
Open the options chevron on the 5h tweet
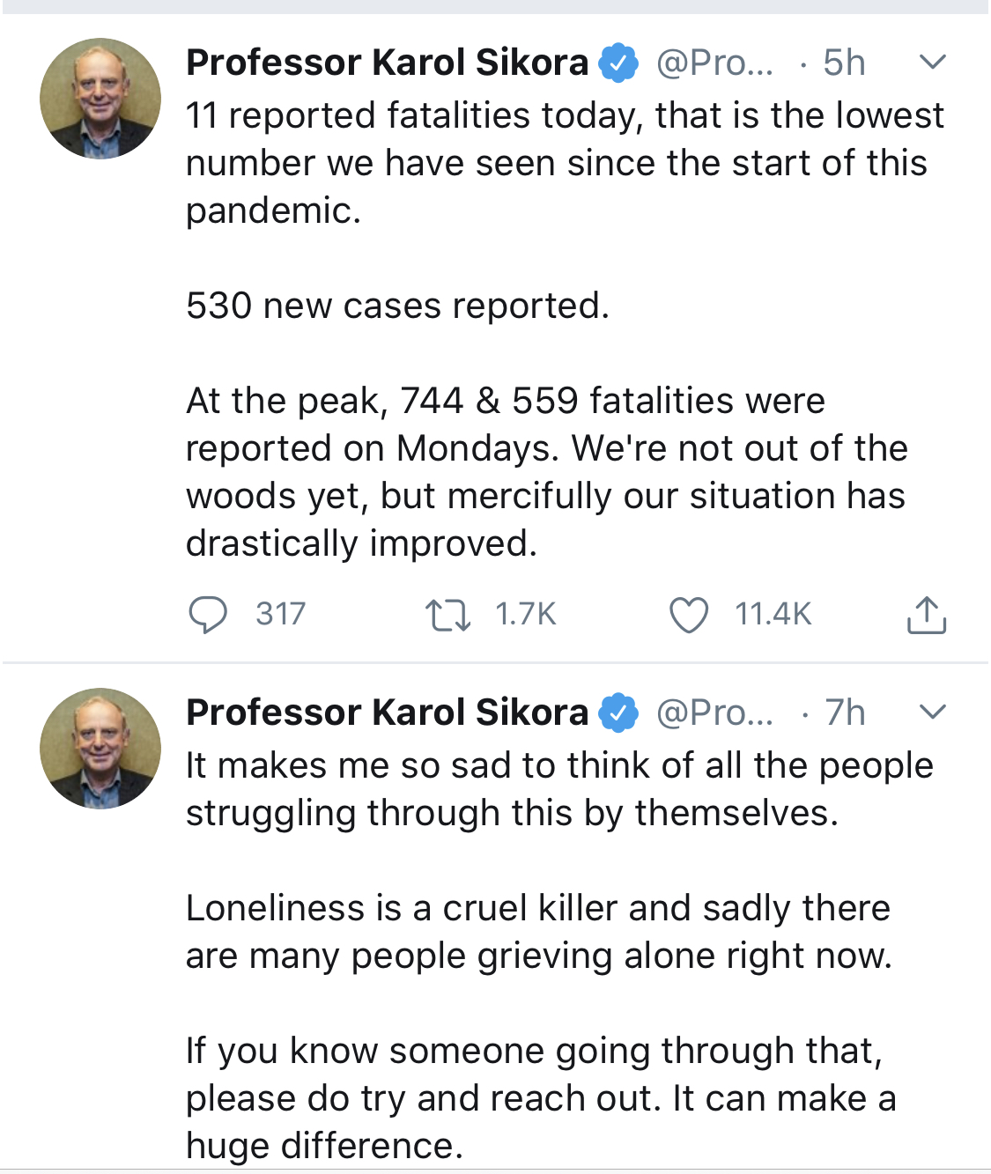coord(932,62)
